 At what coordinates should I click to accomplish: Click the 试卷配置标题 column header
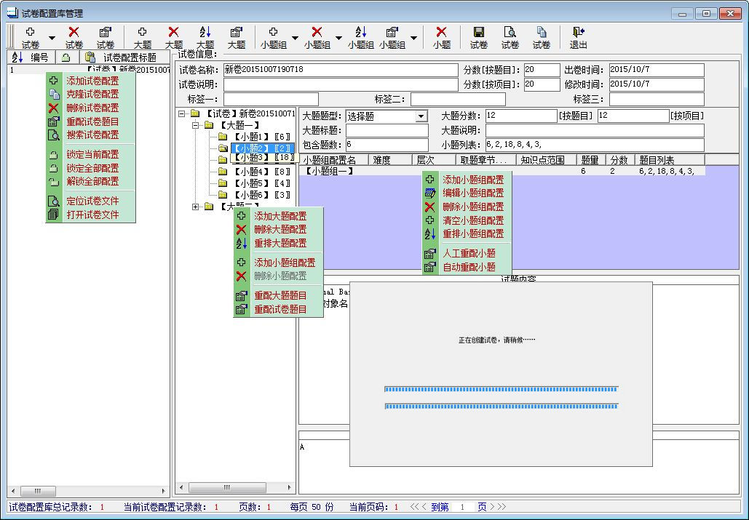point(123,57)
